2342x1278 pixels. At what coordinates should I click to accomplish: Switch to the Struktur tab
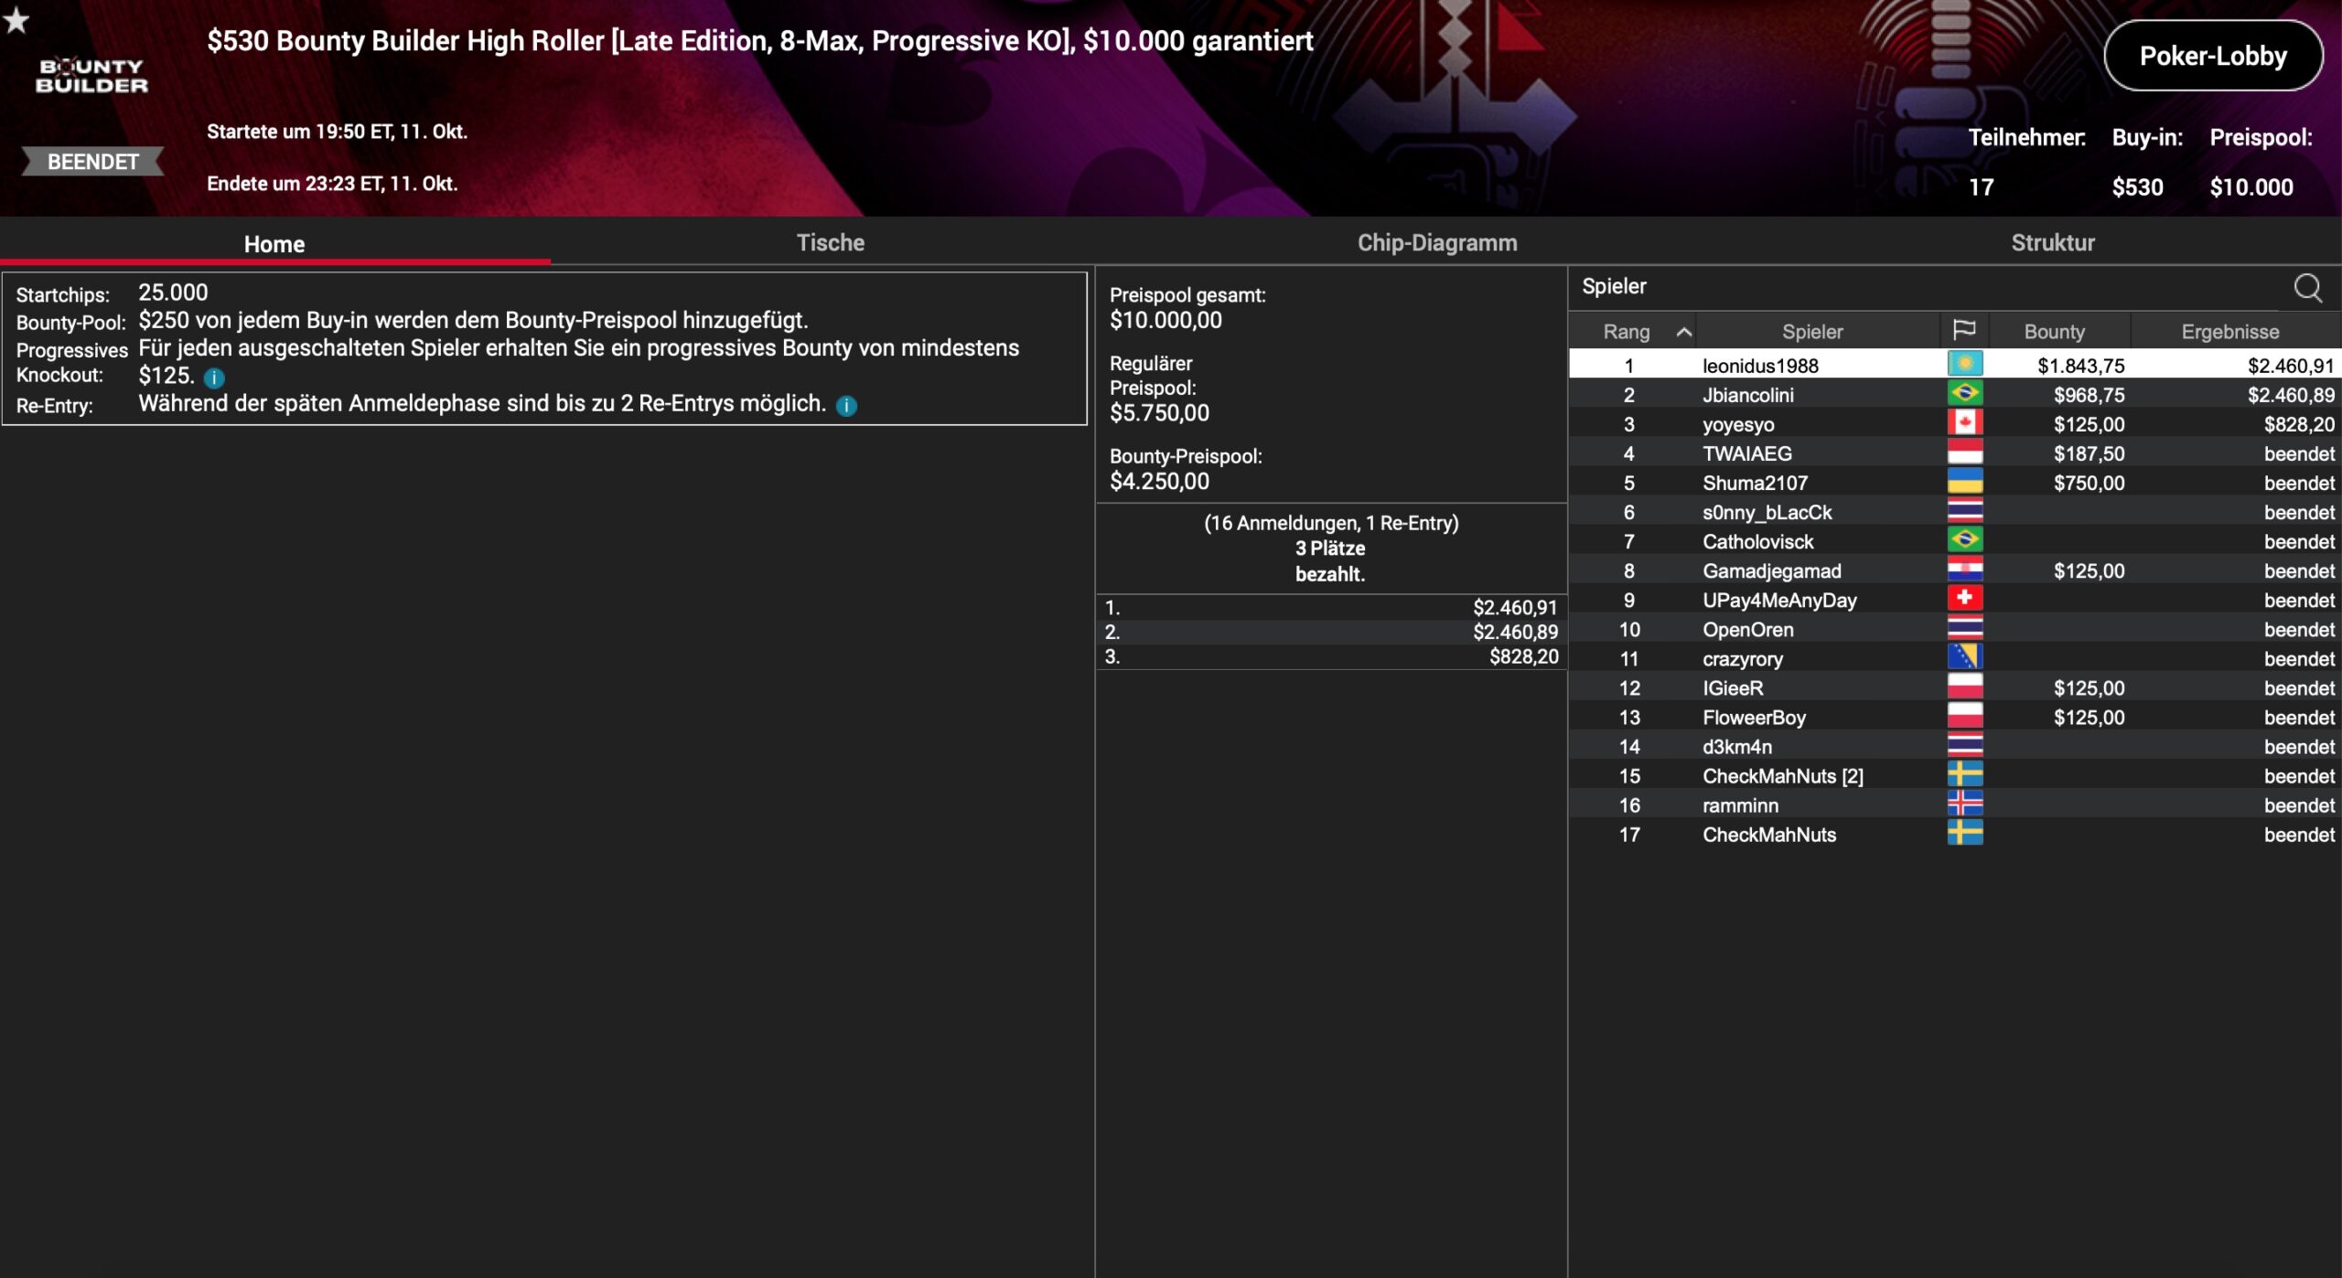(2052, 243)
